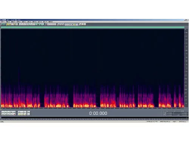Viewport: 189px width, 142px height.
Task: Click the Fast Forward transport button
Action: (8, 114)
